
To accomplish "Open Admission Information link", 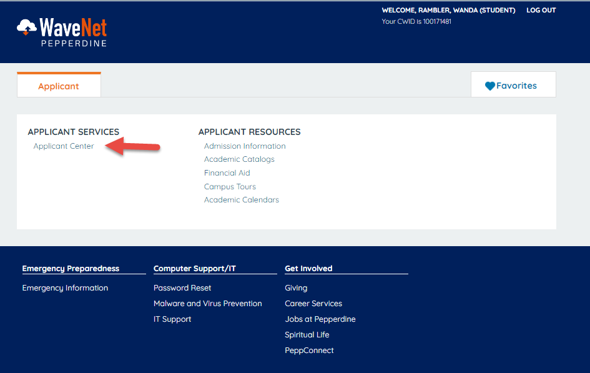I will (x=245, y=146).
